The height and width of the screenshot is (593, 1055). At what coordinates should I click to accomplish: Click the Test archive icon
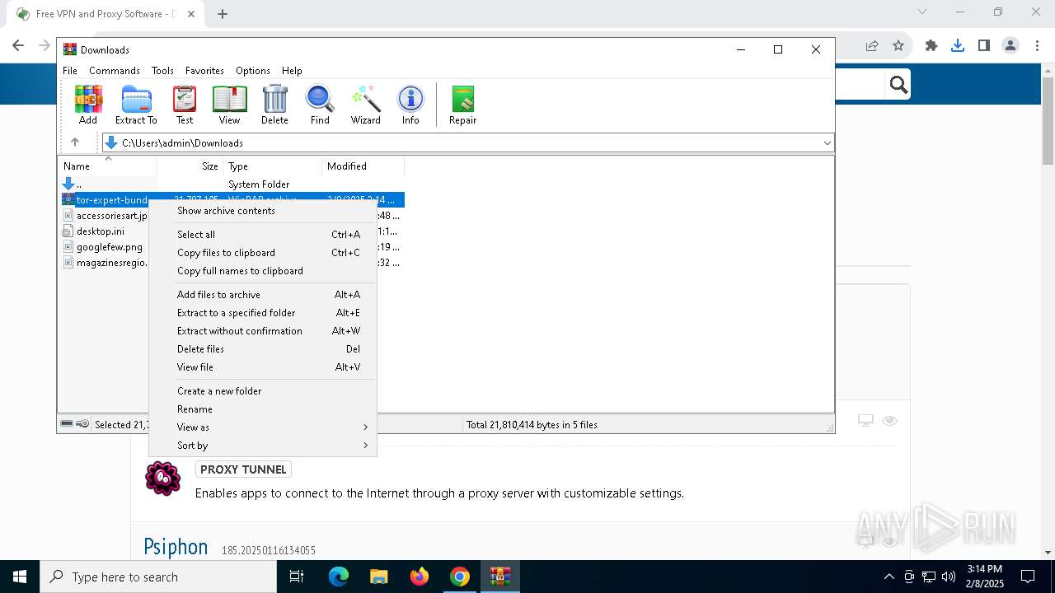(185, 105)
